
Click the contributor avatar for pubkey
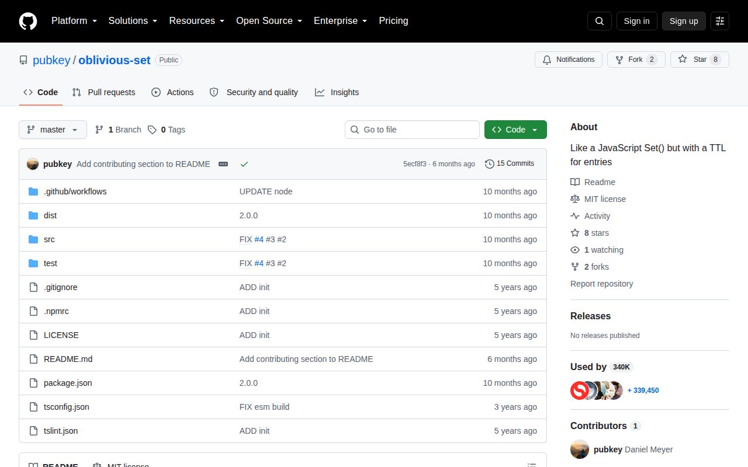click(580, 449)
